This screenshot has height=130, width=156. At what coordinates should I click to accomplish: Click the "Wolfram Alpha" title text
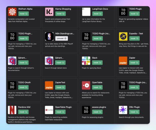pyautogui.click(x=25, y=9)
